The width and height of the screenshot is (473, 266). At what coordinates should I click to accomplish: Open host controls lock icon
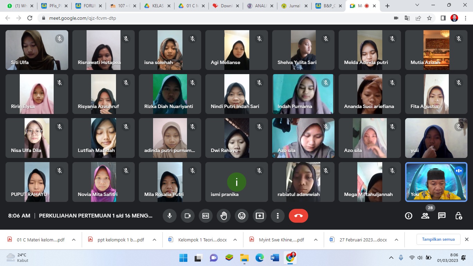[458, 216]
